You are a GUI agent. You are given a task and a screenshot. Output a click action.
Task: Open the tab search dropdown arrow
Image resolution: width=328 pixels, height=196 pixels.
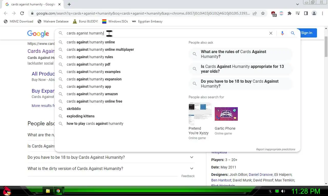[x=297, y=4]
